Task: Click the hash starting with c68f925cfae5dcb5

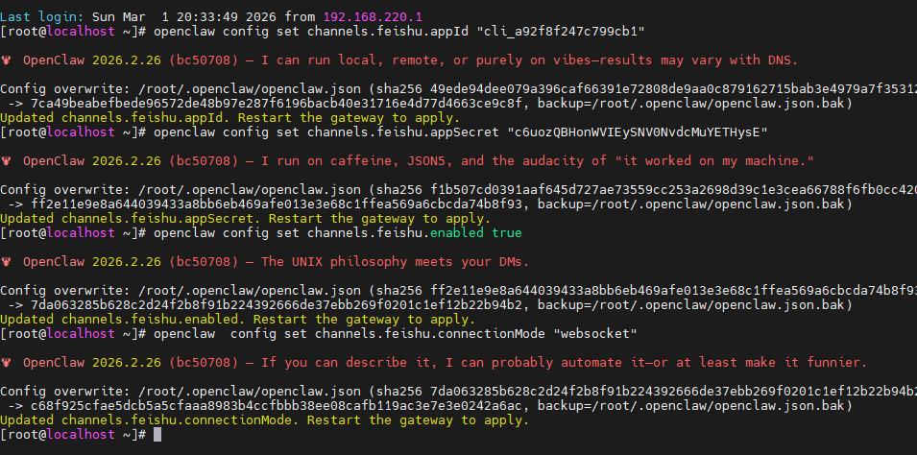Action: pos(278,406)
